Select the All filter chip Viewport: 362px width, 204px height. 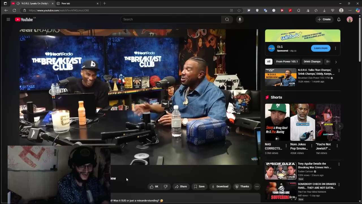pyautogui.click(x=268, y=61)
